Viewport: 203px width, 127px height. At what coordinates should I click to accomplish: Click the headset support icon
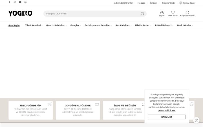coord(191,104)
